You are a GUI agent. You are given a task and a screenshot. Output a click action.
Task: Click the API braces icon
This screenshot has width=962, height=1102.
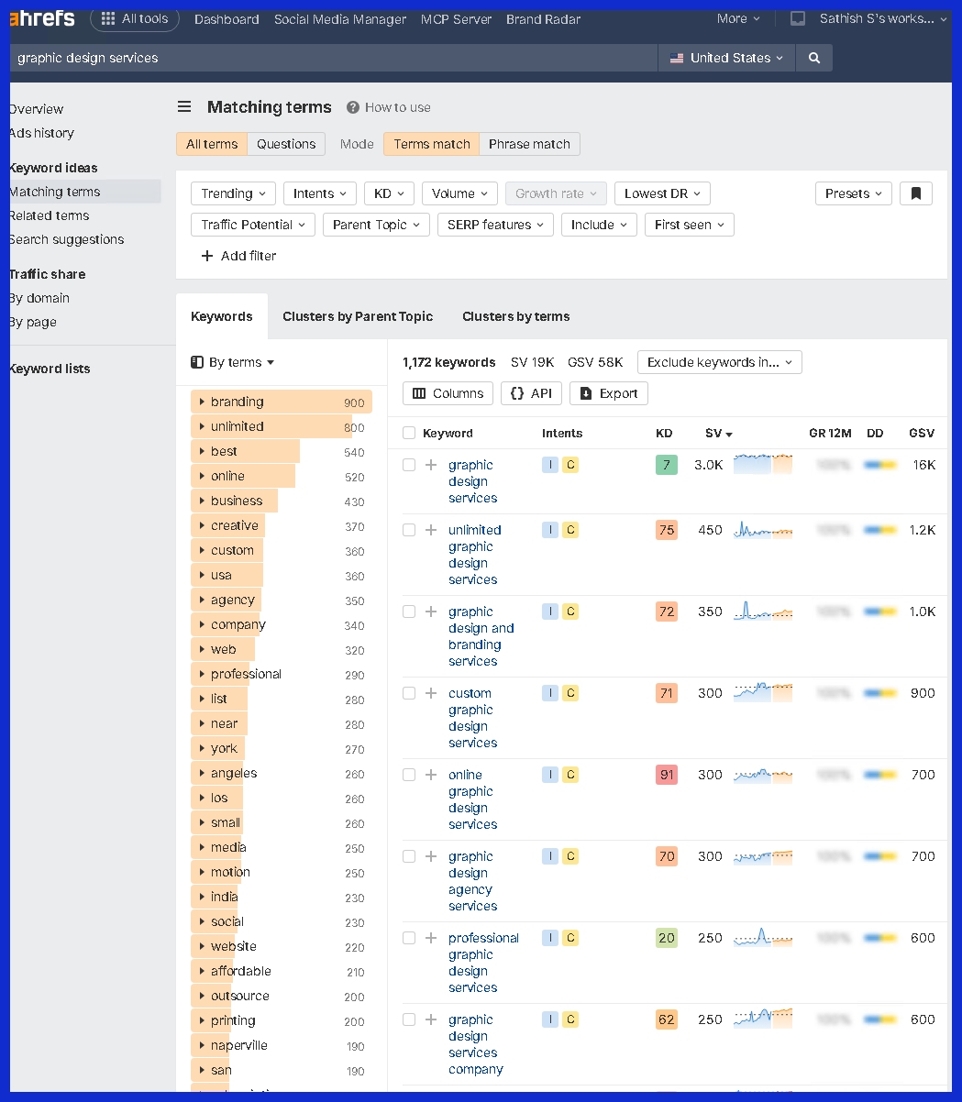pyautogui.click(x=517, y=392)
